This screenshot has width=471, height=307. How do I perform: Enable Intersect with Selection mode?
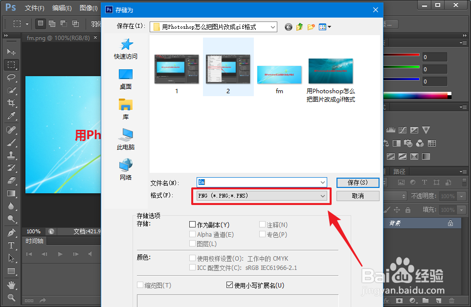[x=75, y=24]
